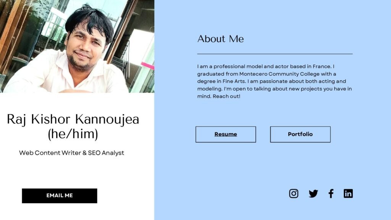Click the Twitter bird icon
Viewport: 391px width, 220px height.
tap(313, 194)
